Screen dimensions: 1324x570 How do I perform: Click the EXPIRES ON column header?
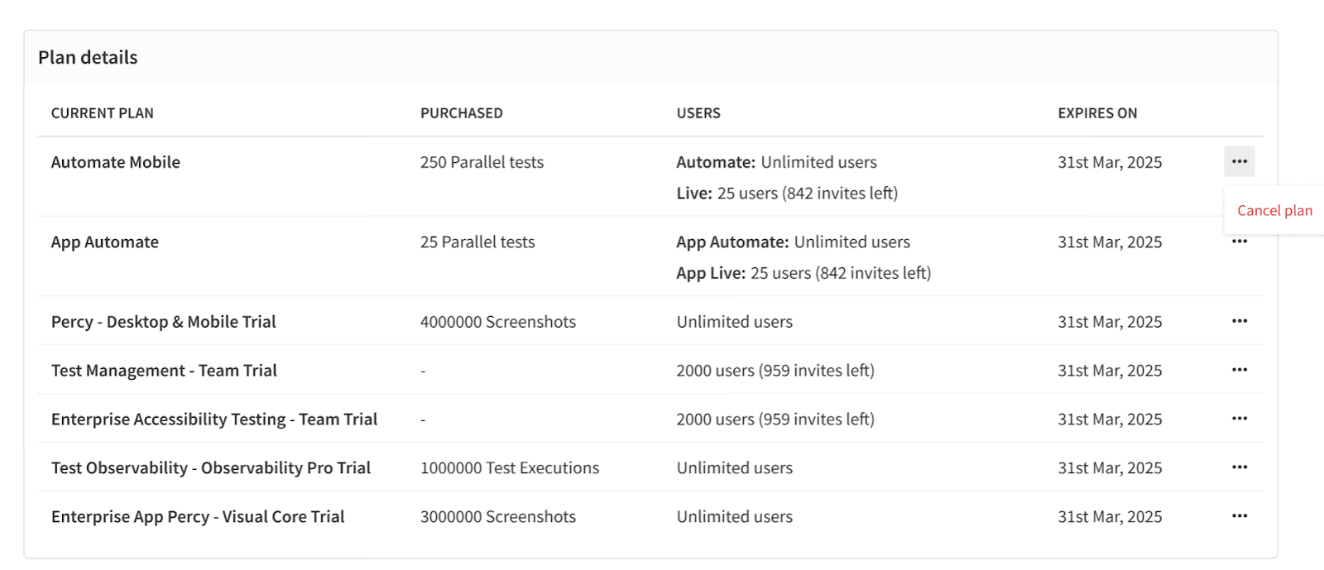click(x=1097, y=113)
